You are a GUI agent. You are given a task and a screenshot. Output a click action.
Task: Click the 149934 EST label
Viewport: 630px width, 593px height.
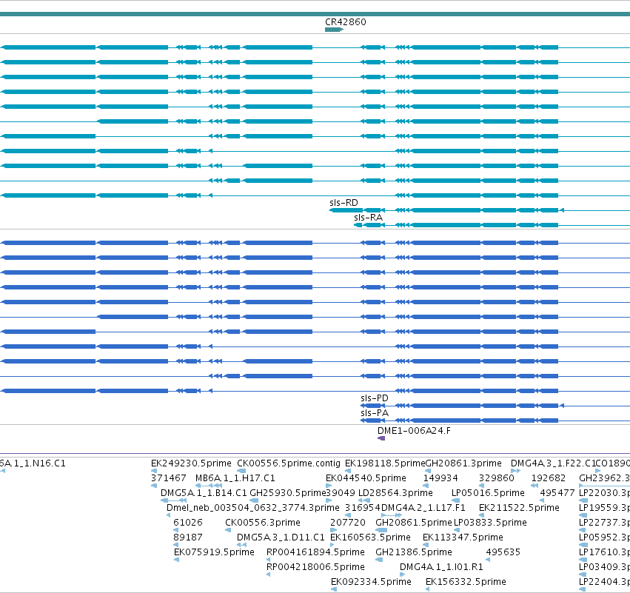(x=440, y=478)
